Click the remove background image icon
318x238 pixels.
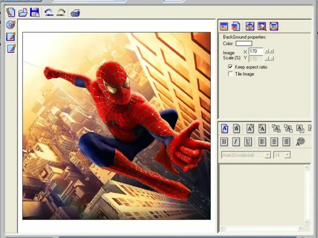(236, 27)
